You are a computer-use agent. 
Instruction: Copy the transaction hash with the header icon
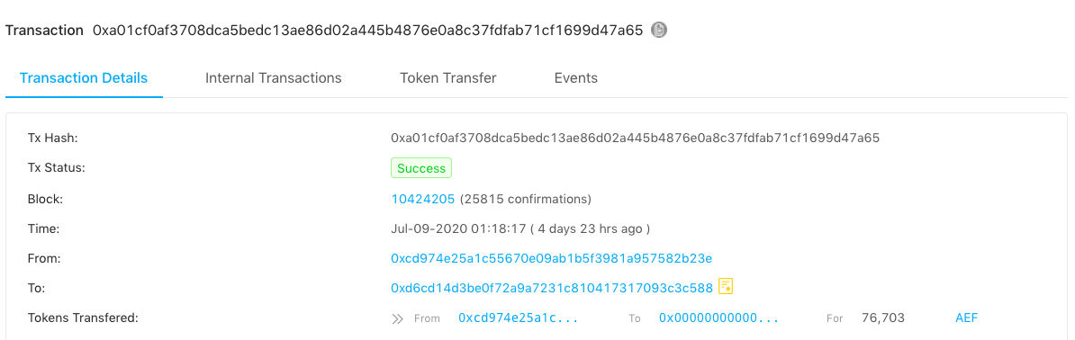coord(659,31)
